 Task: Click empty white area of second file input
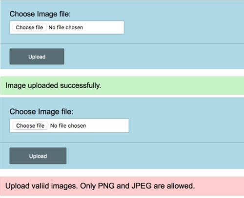coord(107,125)
